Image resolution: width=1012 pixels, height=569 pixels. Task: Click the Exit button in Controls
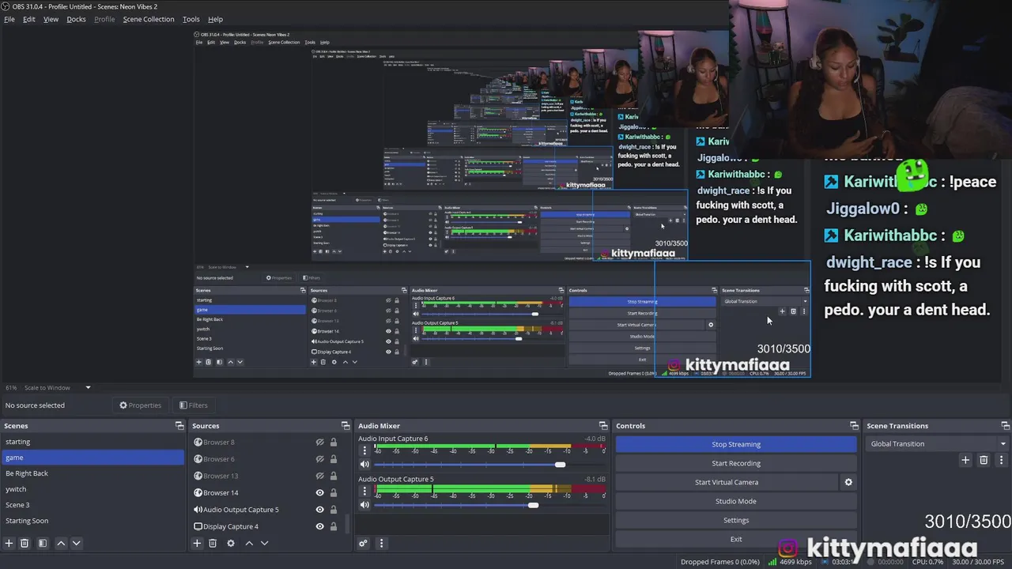coord(736,539)
